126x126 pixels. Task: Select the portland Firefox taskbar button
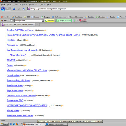(34, 124)
